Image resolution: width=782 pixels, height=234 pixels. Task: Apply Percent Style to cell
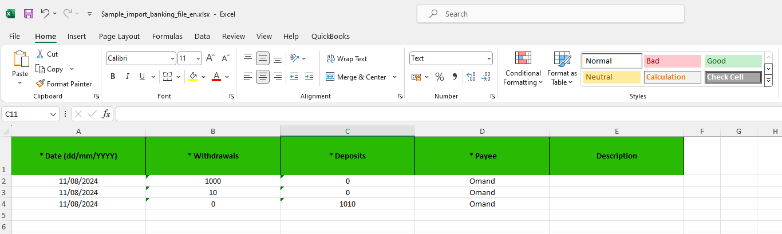pos(440,77)
